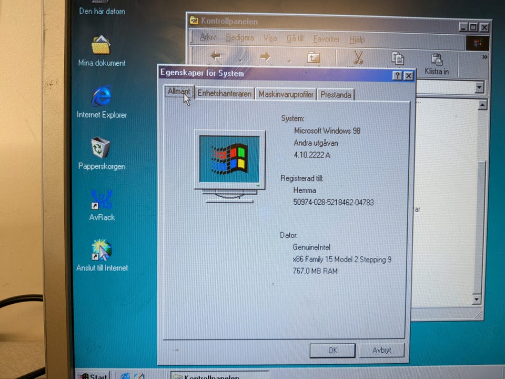
Task: Select the Allmänt tab
Action: tap(179, 92)
